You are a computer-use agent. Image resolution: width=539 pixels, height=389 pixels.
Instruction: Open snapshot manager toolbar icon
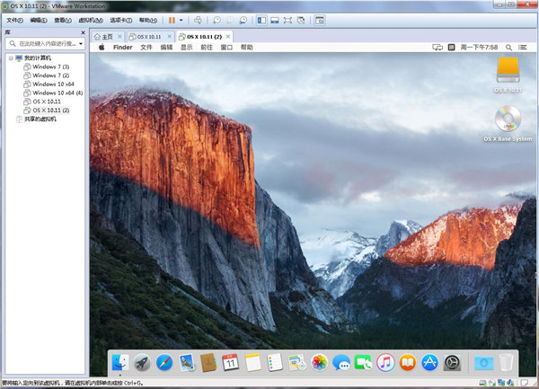(x=243, y=21)
